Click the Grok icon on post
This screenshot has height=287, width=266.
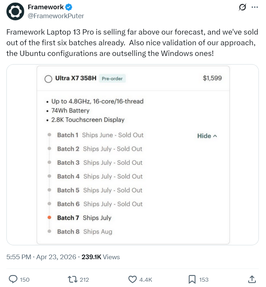point(242,7)
